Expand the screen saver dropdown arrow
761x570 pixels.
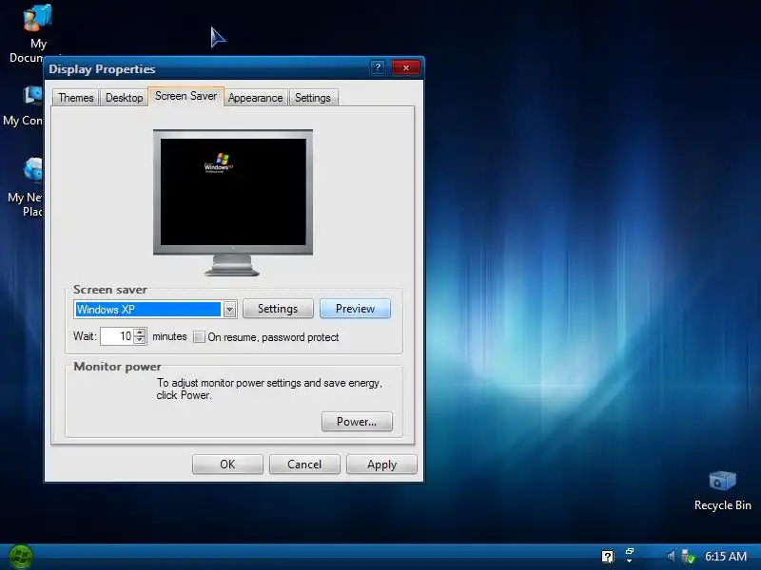229,310
